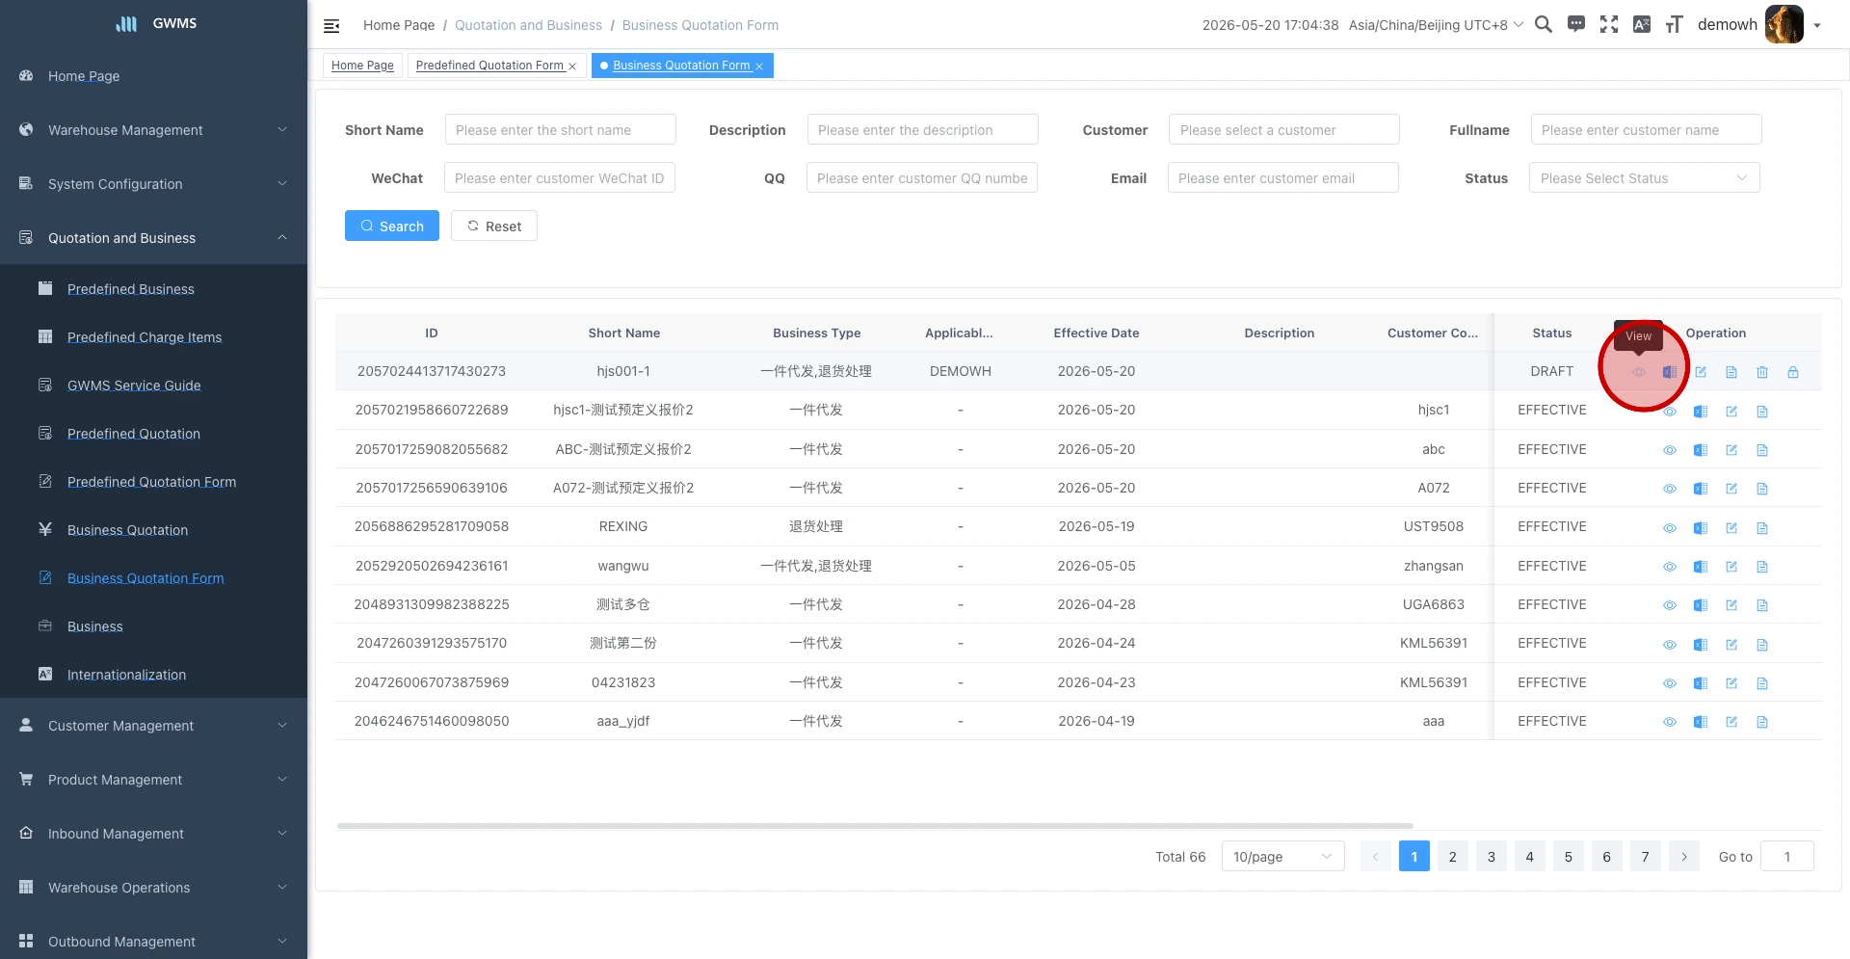Open the Status filter dropdown
This screenshot has height=959, width=1850.
click(x=1644, y=178)
